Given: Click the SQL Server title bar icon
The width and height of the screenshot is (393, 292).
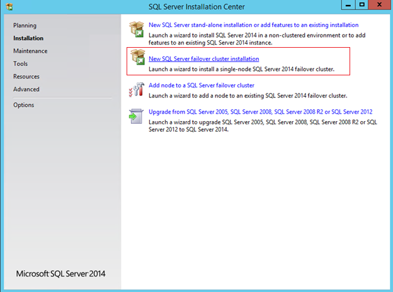Looking at the screenshot, I should (x=9, y=6).
